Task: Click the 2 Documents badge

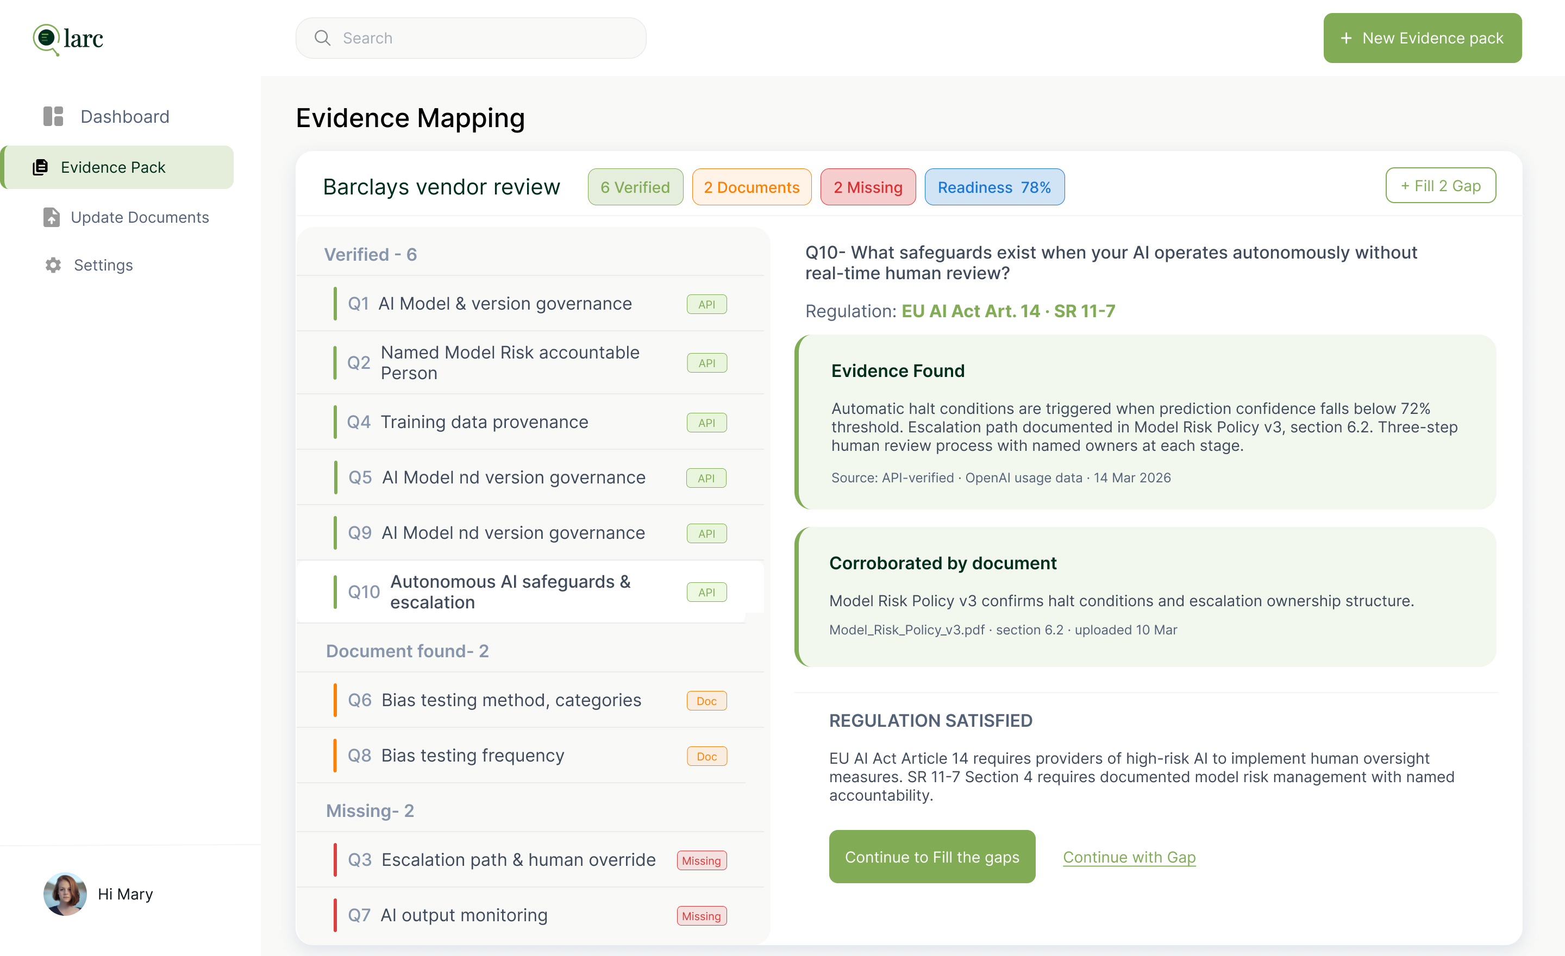Action: click(752, 187)
